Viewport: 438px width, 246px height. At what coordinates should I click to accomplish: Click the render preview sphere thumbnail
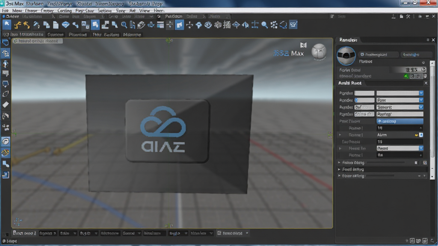346,56
